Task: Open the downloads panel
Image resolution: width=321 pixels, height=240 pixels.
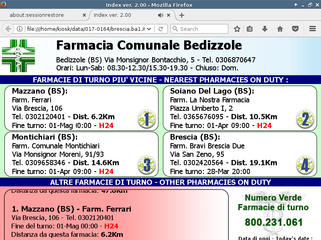Action: pos(264,29)
